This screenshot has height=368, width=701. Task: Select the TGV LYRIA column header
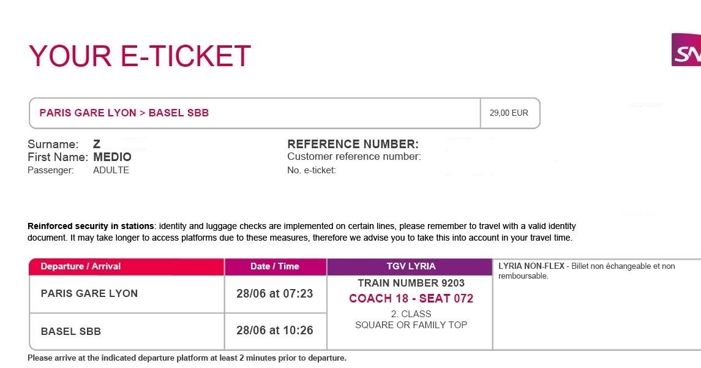coord(411,266)
